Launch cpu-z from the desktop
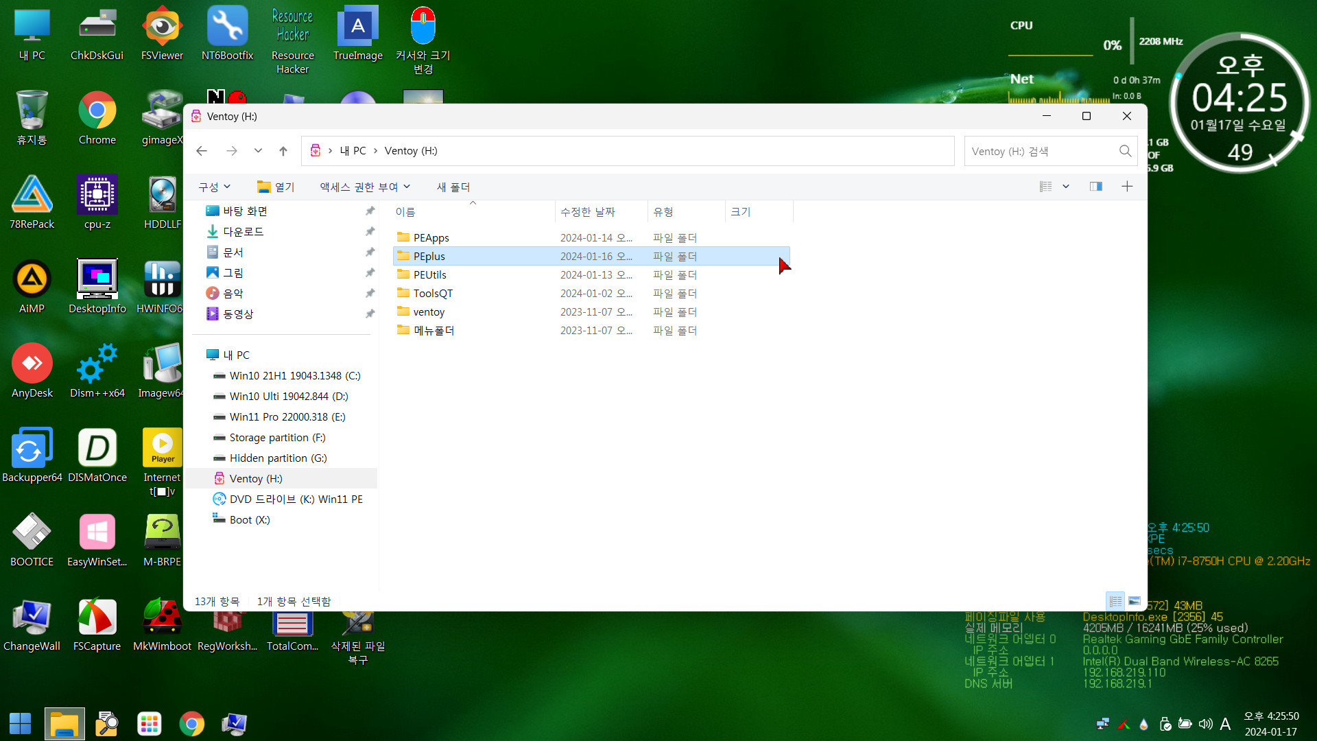1317x741 pixels. [x=97, y=203]
